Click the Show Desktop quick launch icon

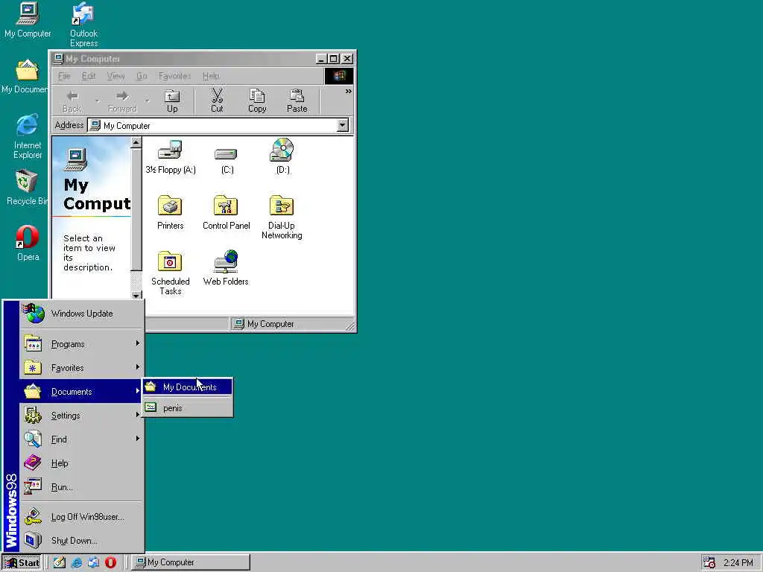coord(60,563)
